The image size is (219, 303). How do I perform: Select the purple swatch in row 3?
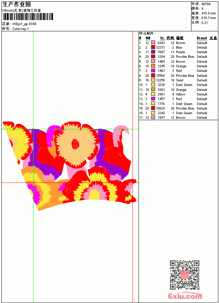(x=153, y=52)
